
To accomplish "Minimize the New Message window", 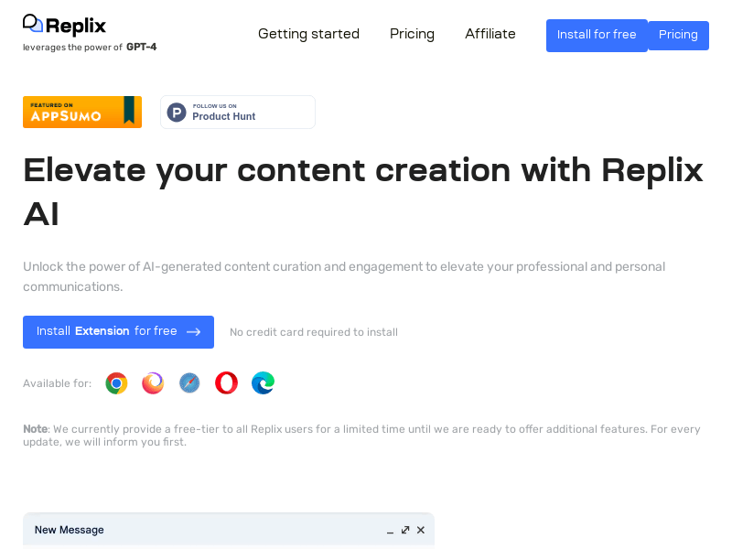I will (390, 531).
